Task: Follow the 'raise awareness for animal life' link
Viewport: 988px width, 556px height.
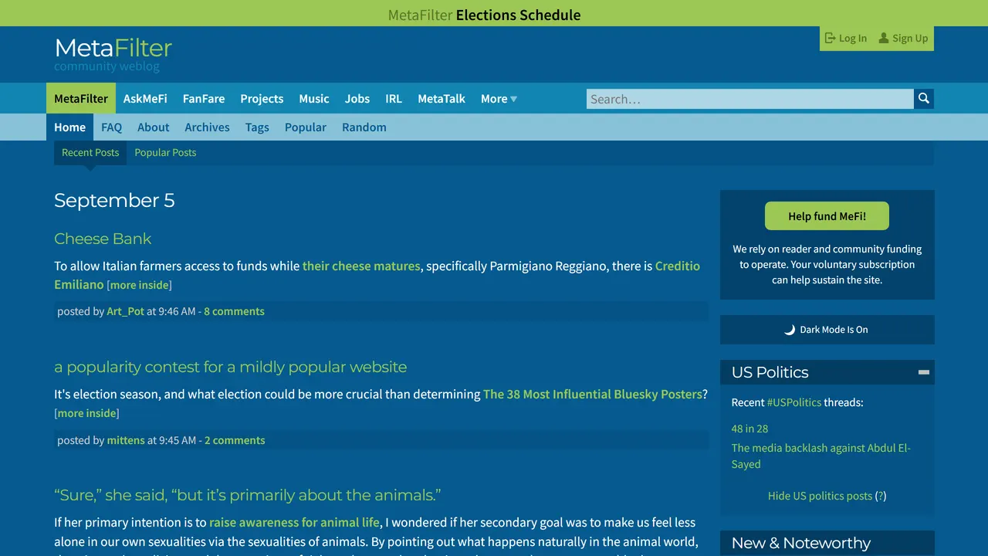Action: click(294, 522)
